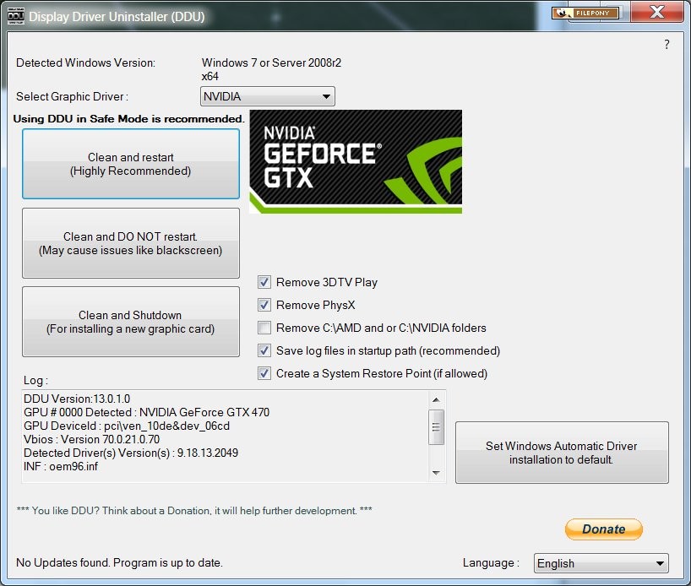Click the 'INF : oem96.inf' log line

[61, 467]
